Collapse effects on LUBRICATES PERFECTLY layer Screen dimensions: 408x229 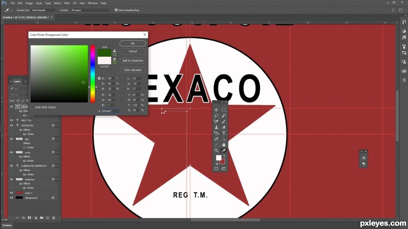click(57, 166)
